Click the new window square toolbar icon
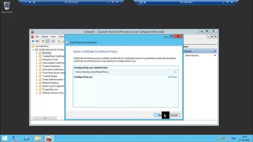Image resolution: width=253 pixels, height=142 pixels. pyautogui.click(x=53, y=41)
